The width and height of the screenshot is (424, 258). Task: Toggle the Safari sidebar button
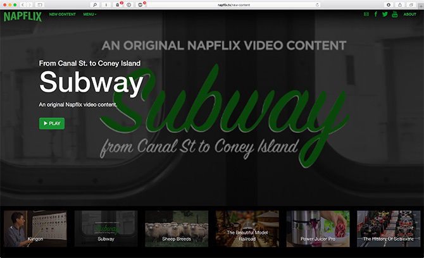click(x=40, y=5)
